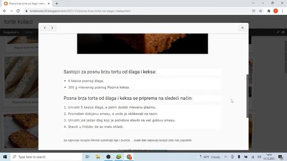The image size is (287, 161).
Task: Click the 'za najnovije recepte kliknite' line
Action: point(127,140)
